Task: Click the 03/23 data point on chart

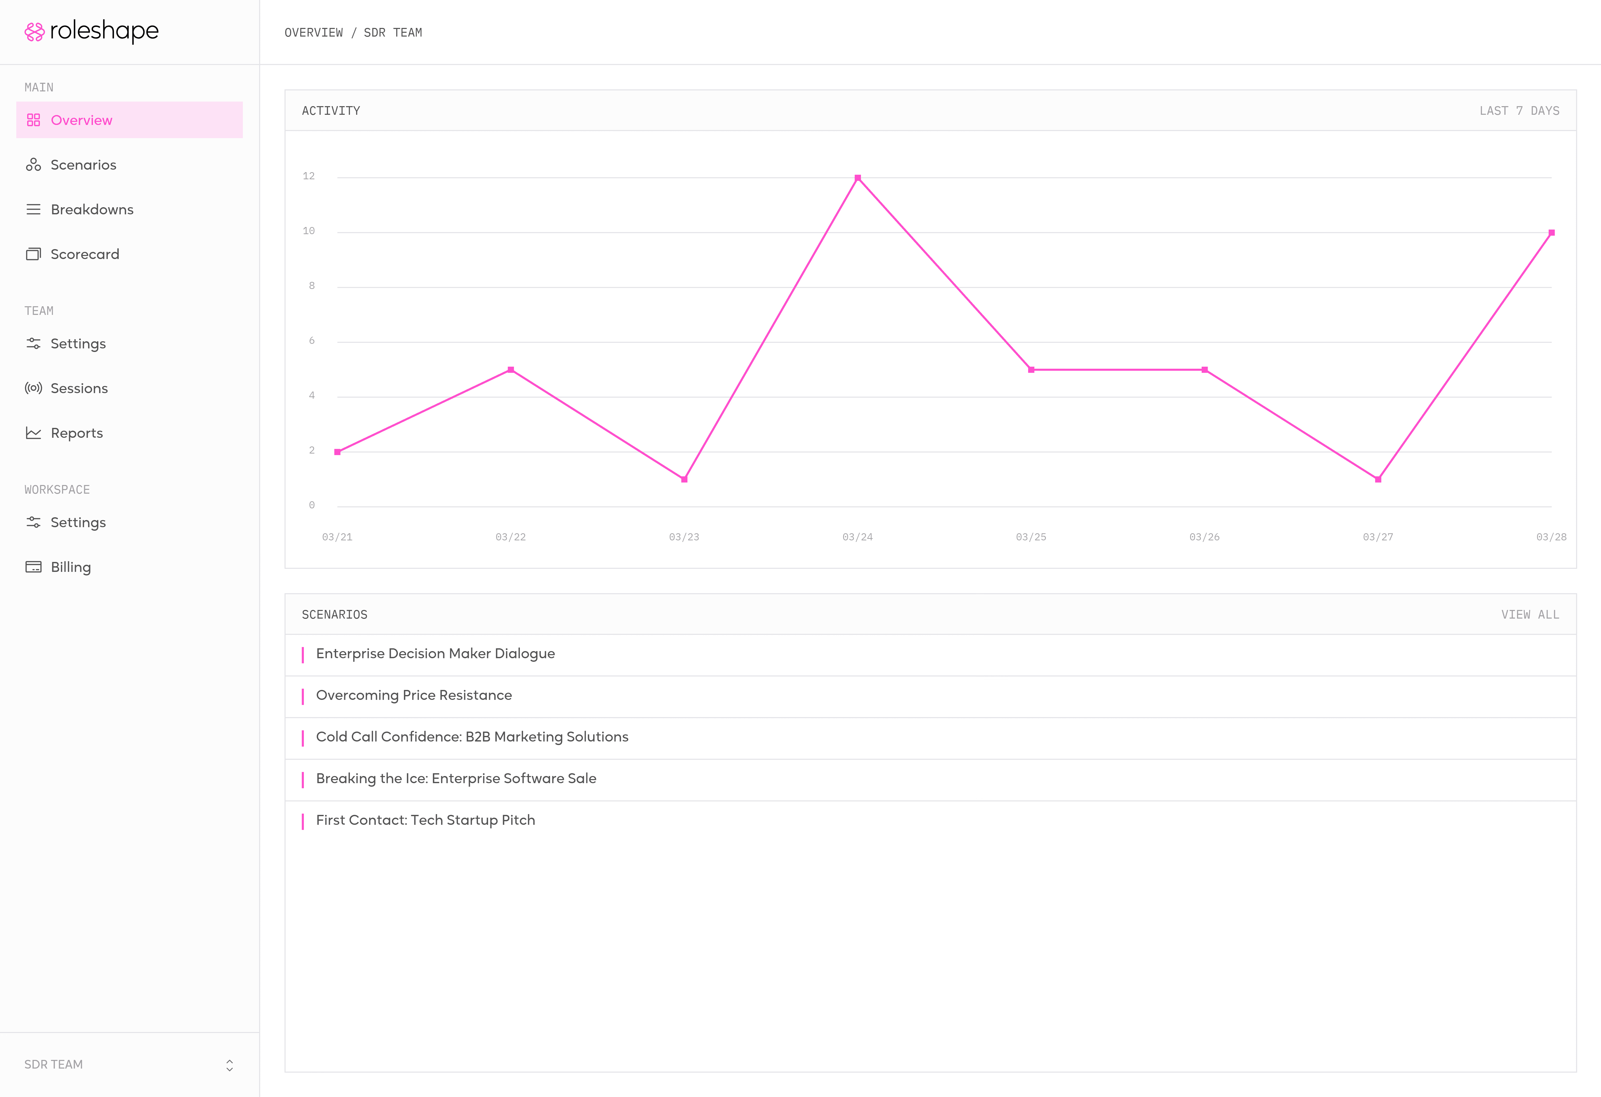Action: tap(684, 479)
